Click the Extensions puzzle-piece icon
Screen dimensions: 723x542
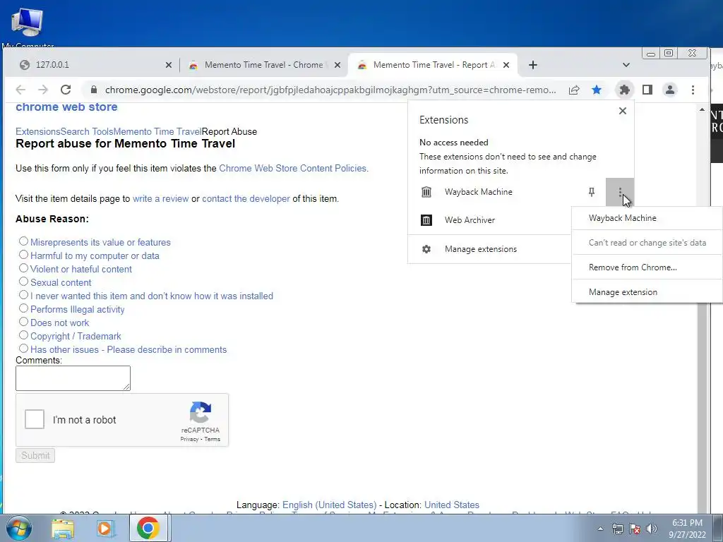point(624,90)
